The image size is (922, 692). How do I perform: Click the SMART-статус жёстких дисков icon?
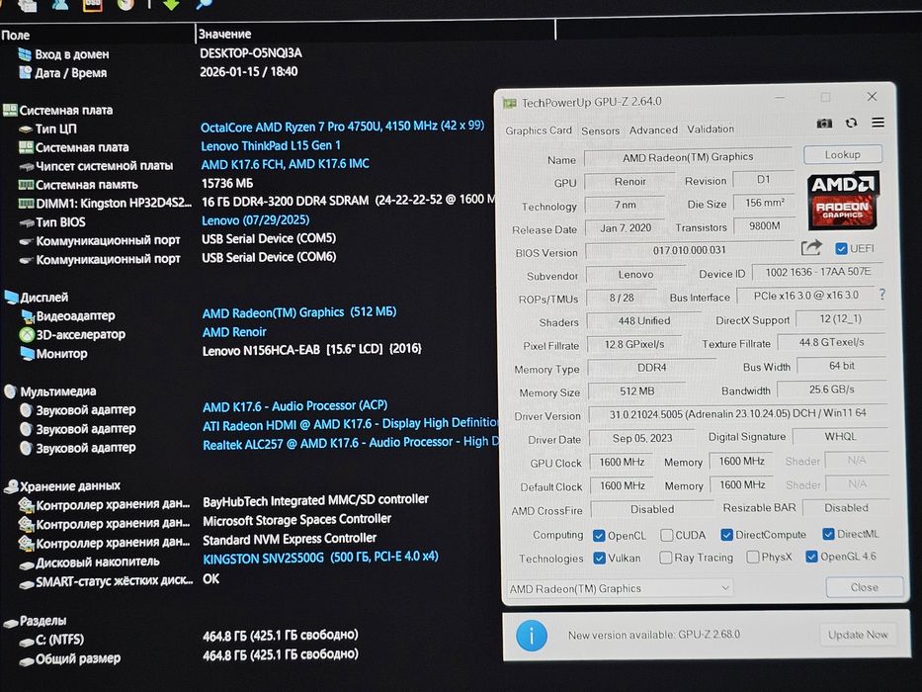(x=27, y=583)
